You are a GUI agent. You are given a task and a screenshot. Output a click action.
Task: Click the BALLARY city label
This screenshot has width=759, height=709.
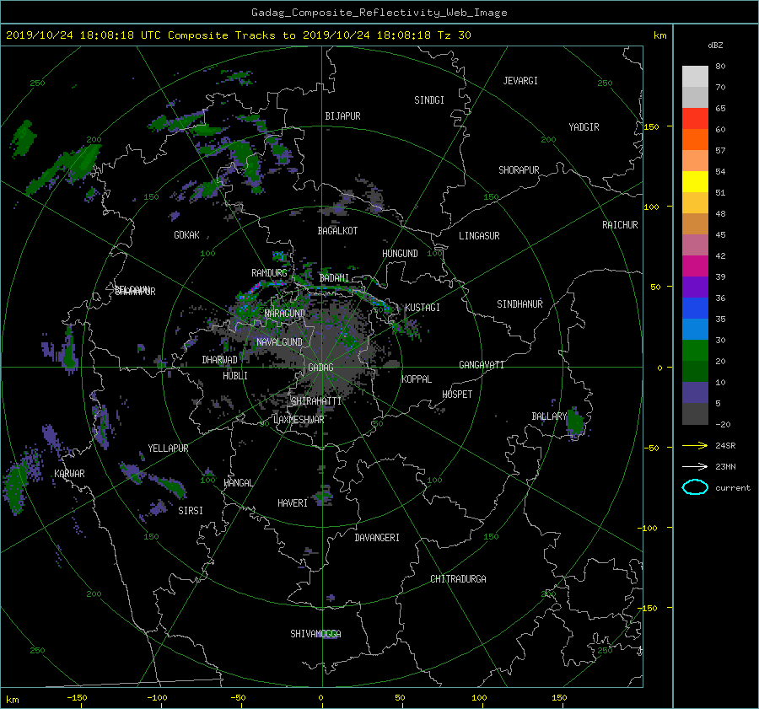tap(549, 416)
